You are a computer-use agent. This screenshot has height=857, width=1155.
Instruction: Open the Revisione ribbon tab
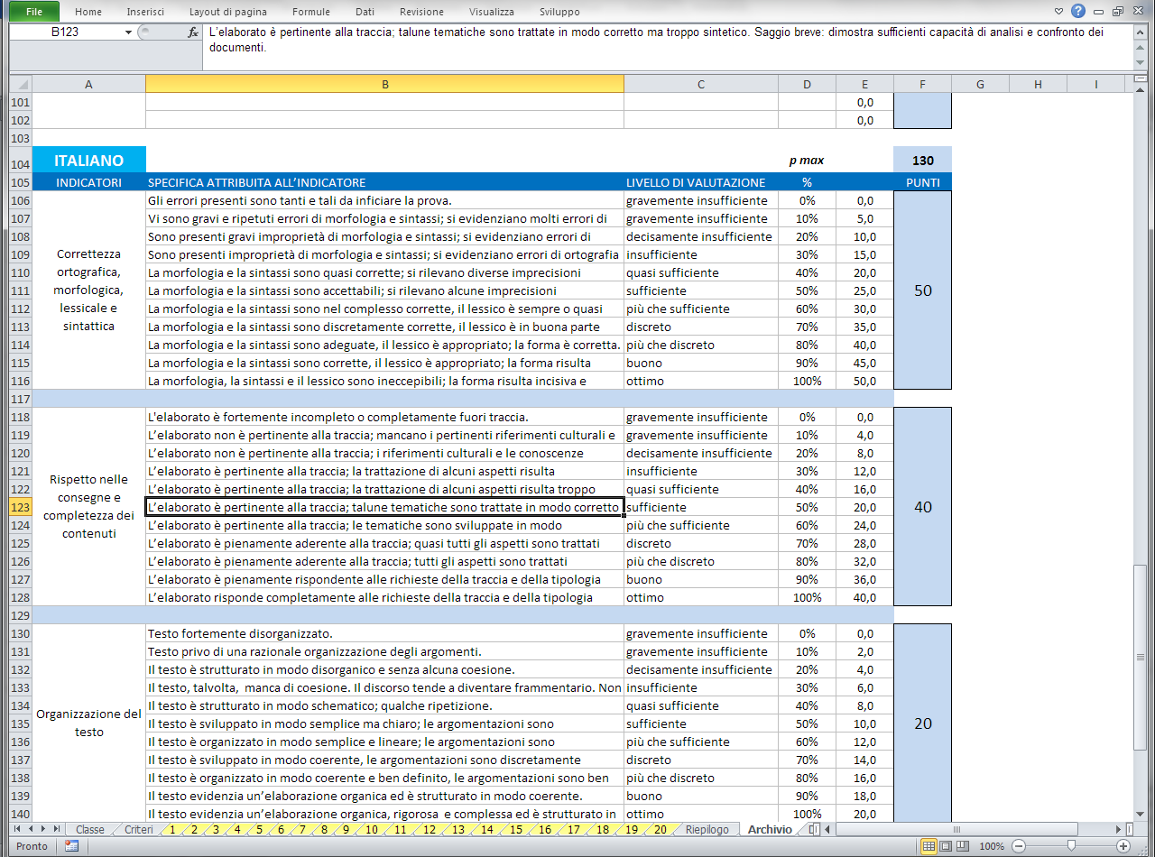[421, 12]
